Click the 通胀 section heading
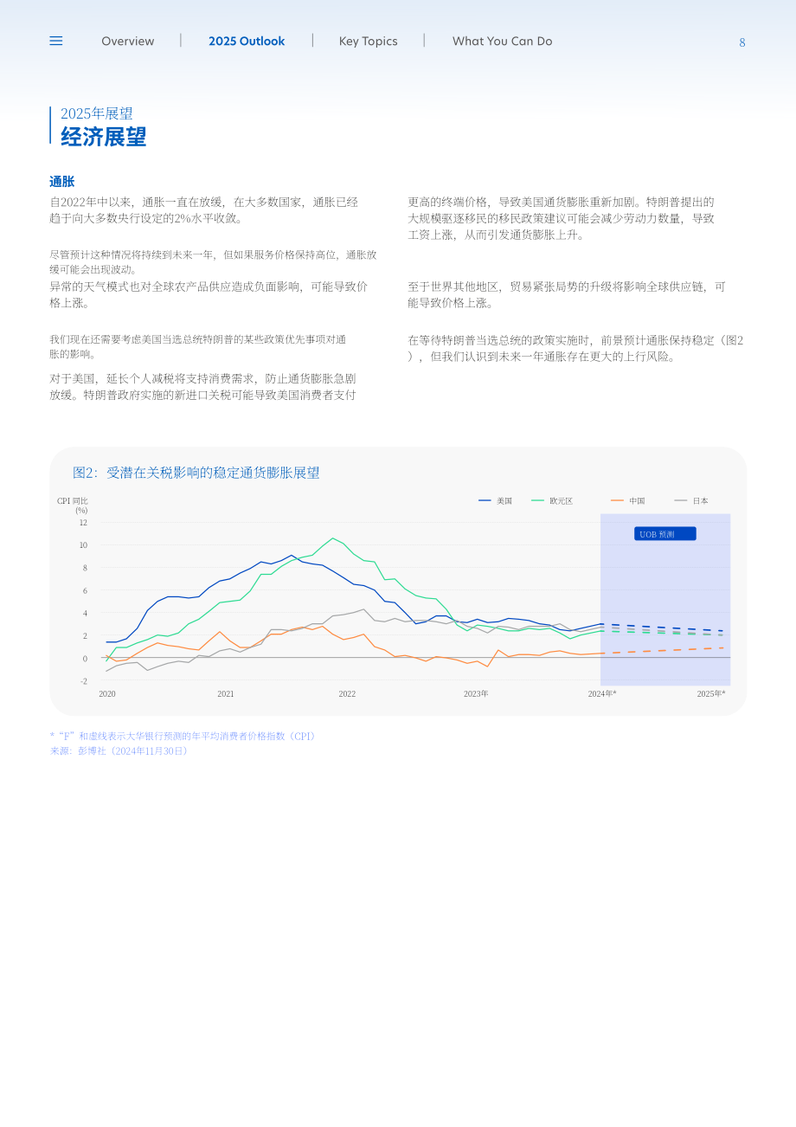 point(61,182)
